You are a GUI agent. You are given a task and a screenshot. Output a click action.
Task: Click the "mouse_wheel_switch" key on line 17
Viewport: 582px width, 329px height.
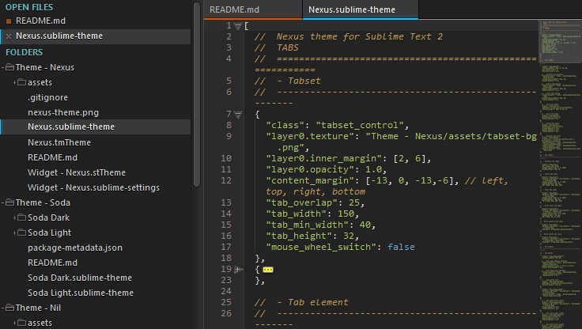coord(321,247)
